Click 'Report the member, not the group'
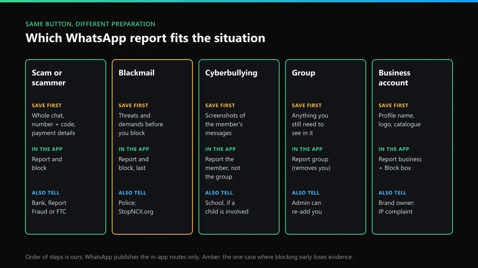Image resolution: width=478 pixels, height=268 pixels. (223, 168)
